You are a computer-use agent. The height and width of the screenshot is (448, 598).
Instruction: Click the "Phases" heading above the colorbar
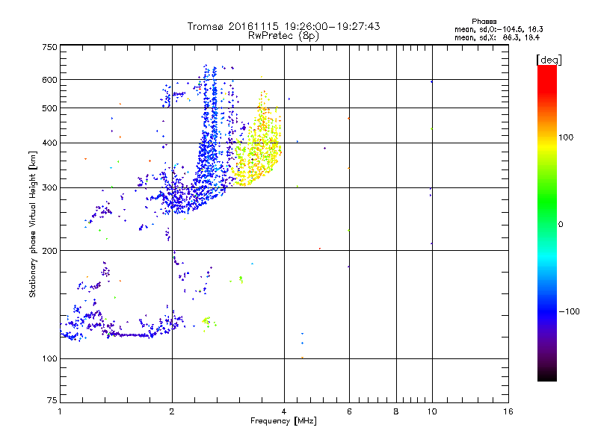pos(484,22)
